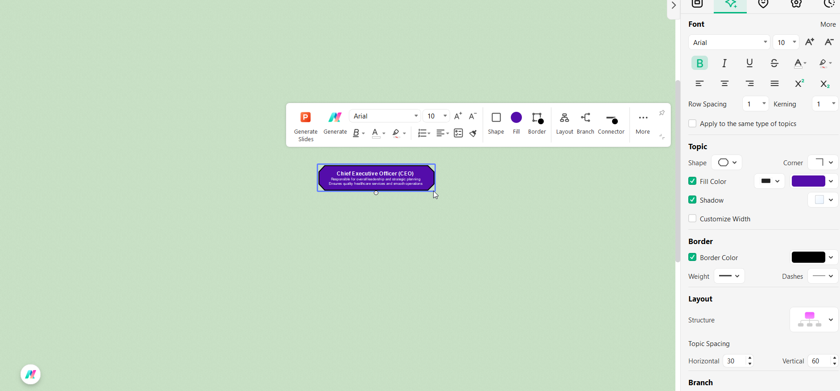
Task: Open the Corner style dropdown
Action: (x=823, y=163)
